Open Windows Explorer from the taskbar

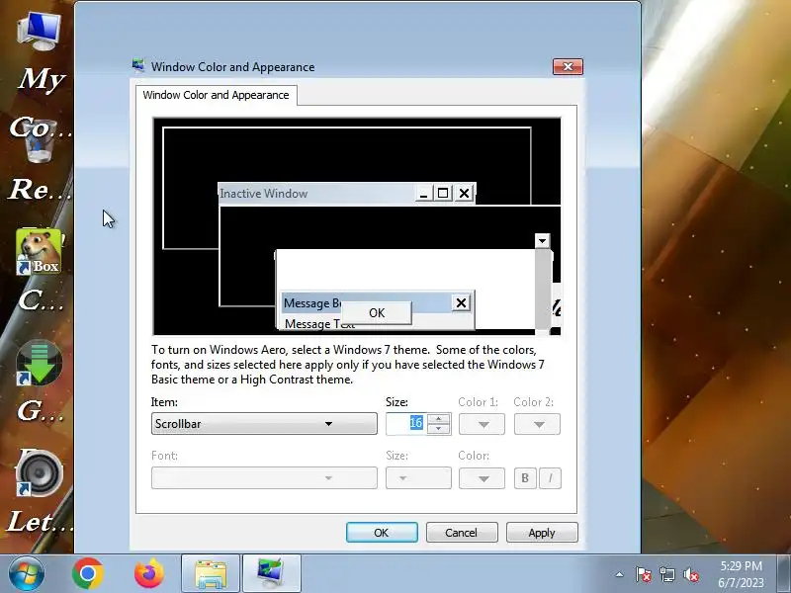(x=211, y=574)
